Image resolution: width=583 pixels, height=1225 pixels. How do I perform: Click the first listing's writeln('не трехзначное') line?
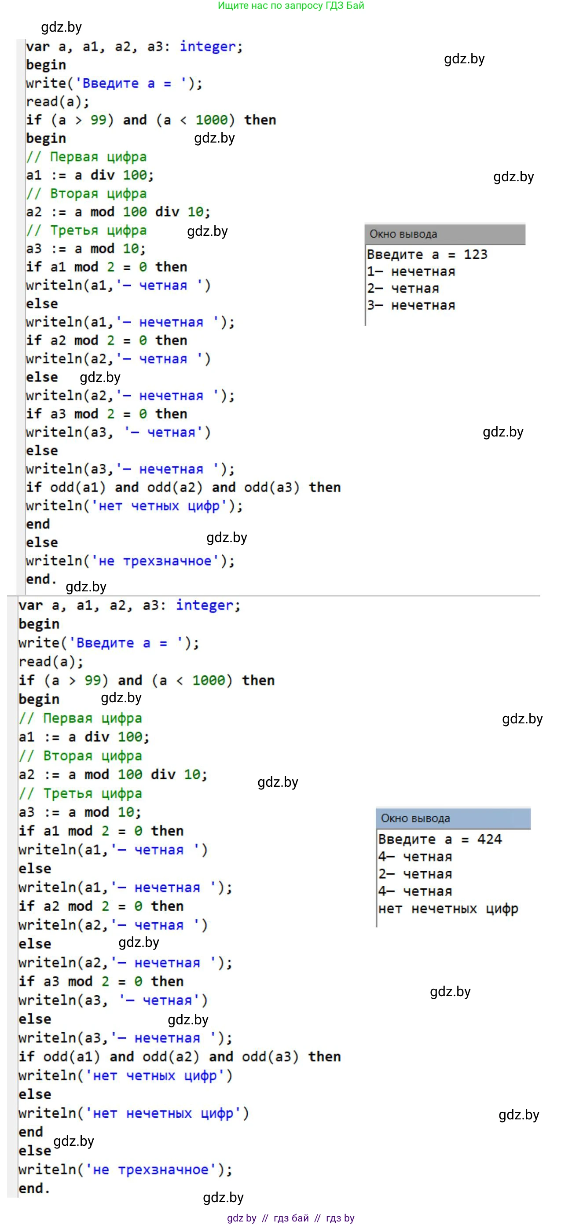pos(130,561)
